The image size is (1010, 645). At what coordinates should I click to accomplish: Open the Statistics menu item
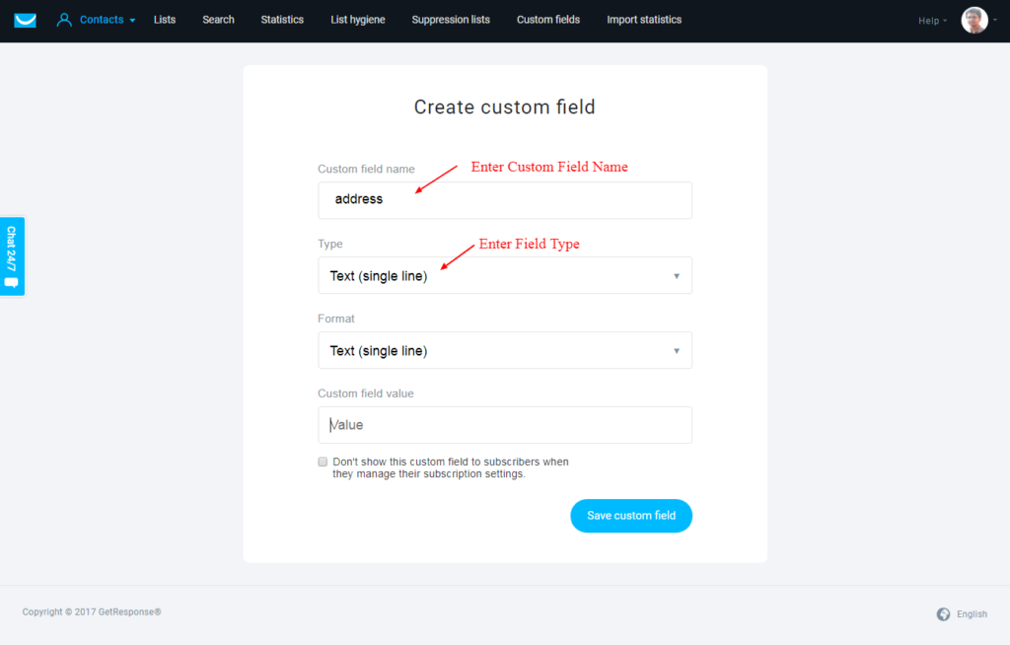coord(282,20)
